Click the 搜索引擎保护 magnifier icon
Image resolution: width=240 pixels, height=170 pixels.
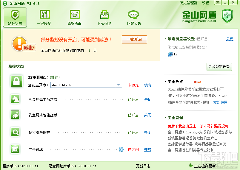click(x=15, y=132)
